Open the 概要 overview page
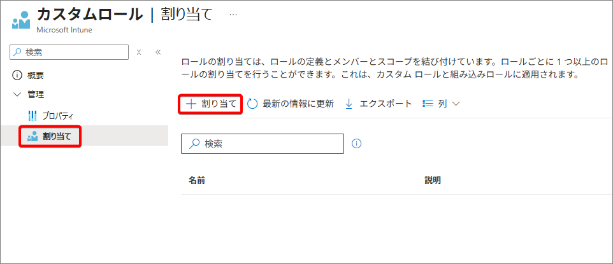This screenshot has width=613, height=264. (36, 75)
